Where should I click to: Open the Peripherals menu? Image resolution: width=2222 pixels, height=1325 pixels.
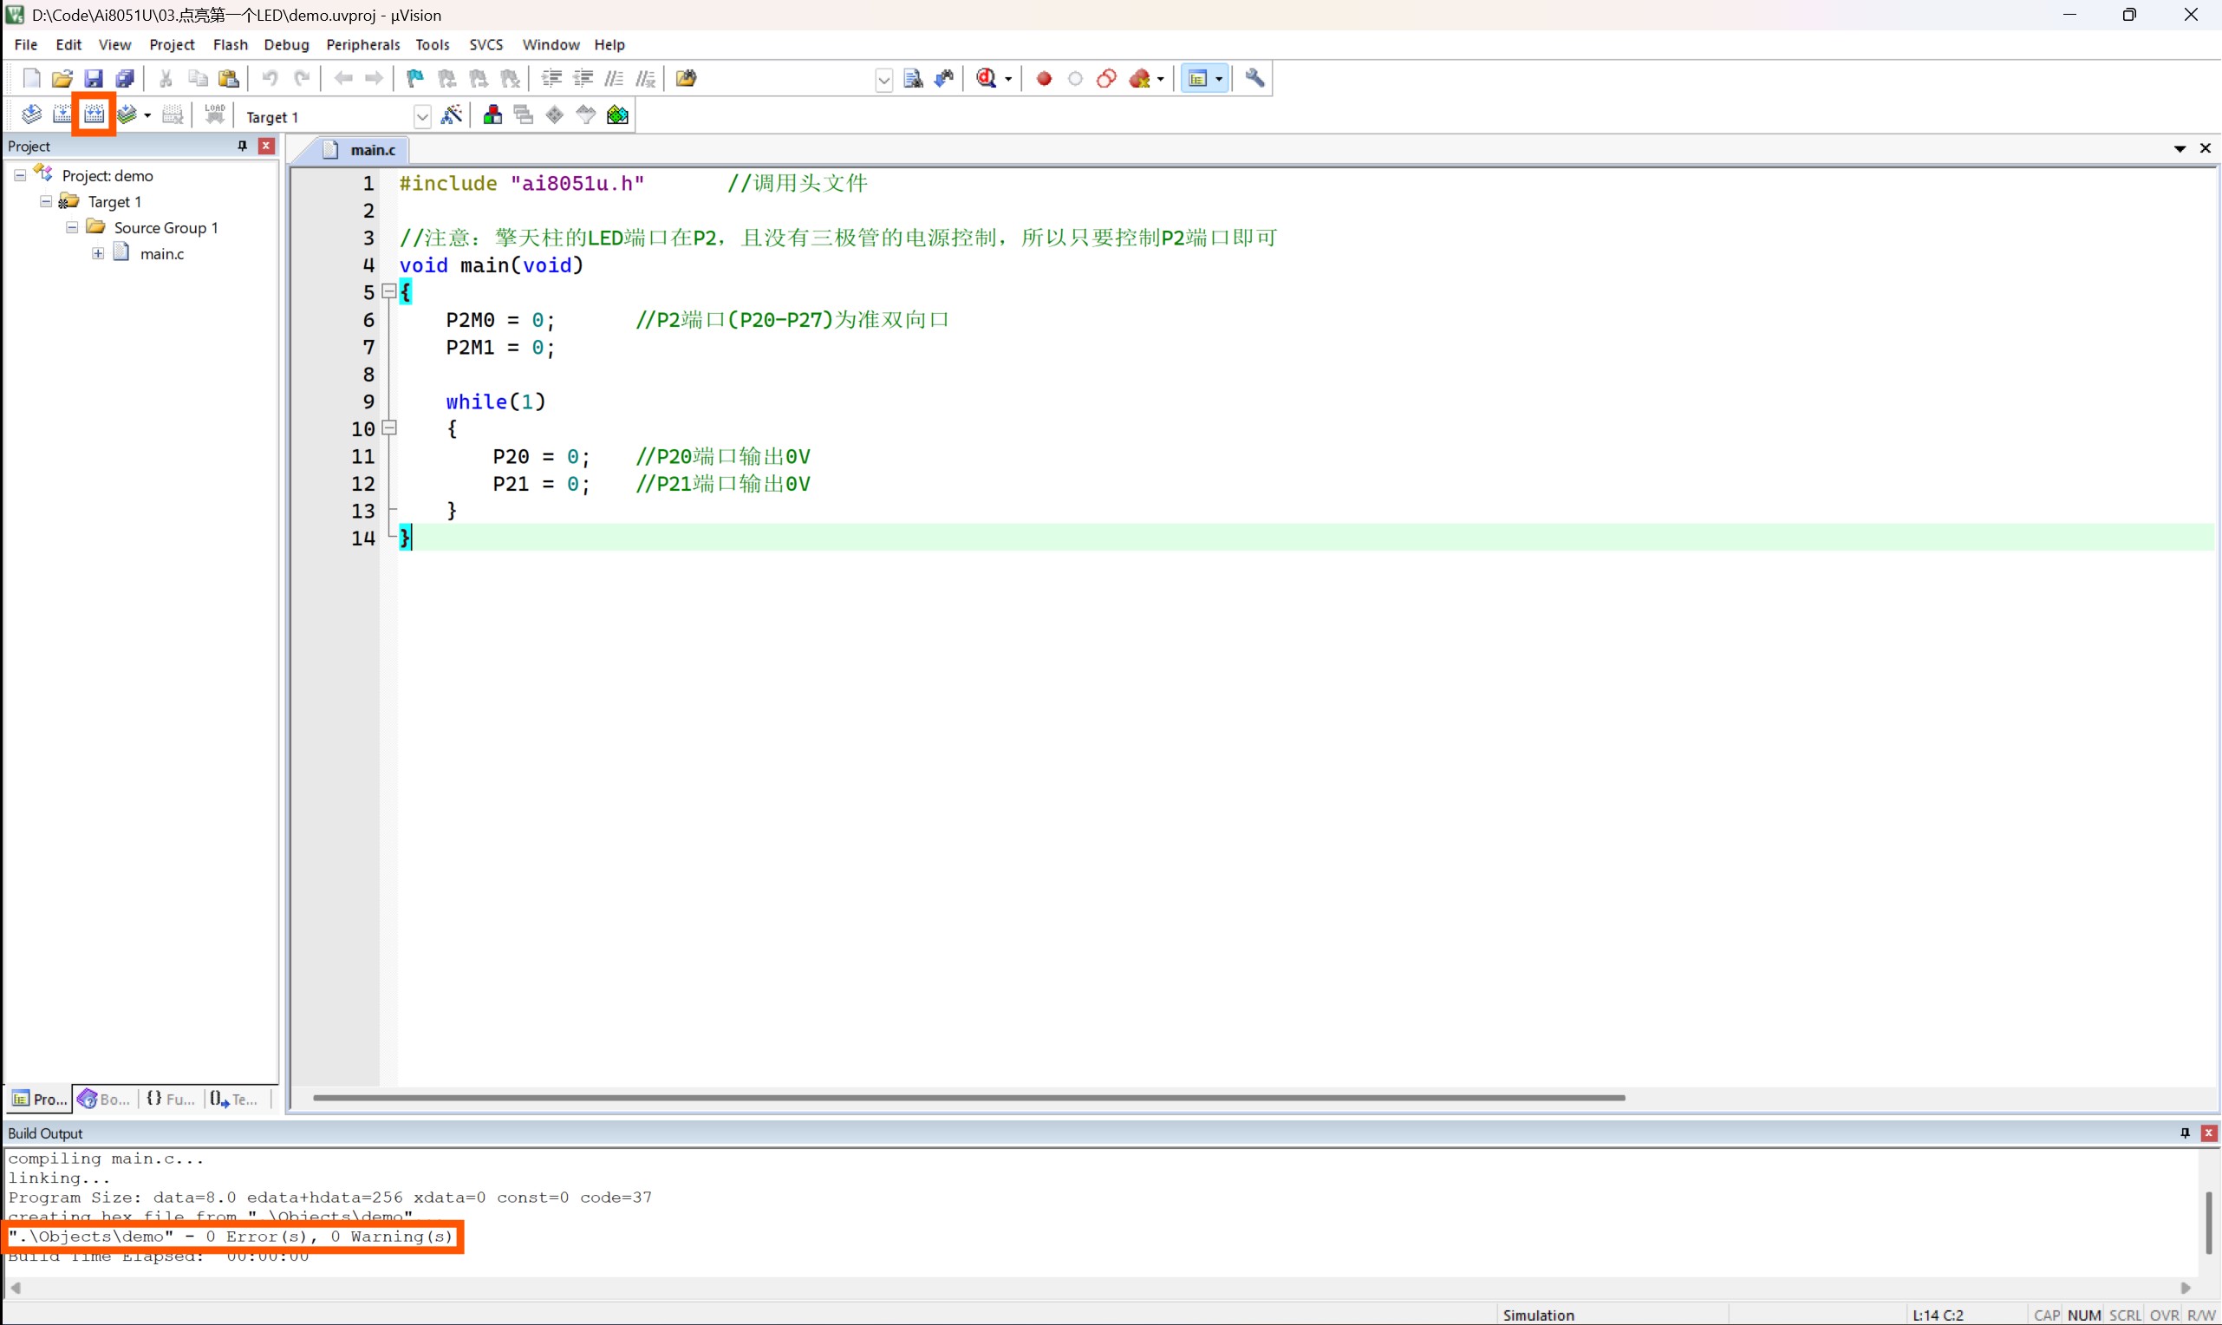pyautogui.click(x=363, y=44)
